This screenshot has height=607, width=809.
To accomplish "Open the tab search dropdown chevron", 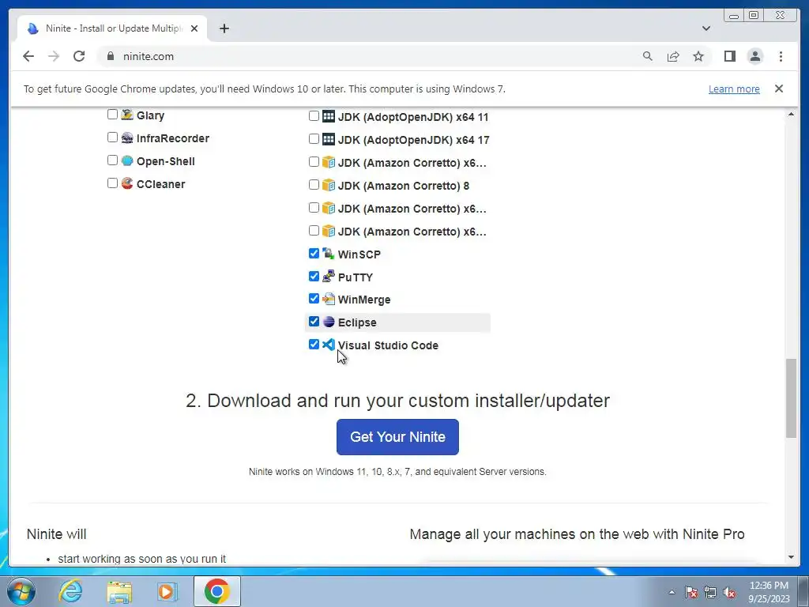I will 706,28.
